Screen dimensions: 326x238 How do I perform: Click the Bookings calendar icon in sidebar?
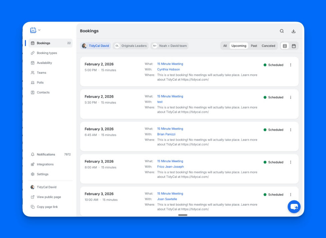(33, 43)
